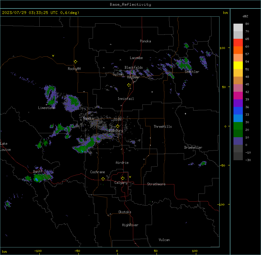Click the Airdrie city label
Viewport: 261px width, 255px height.
tap(122, 163)
